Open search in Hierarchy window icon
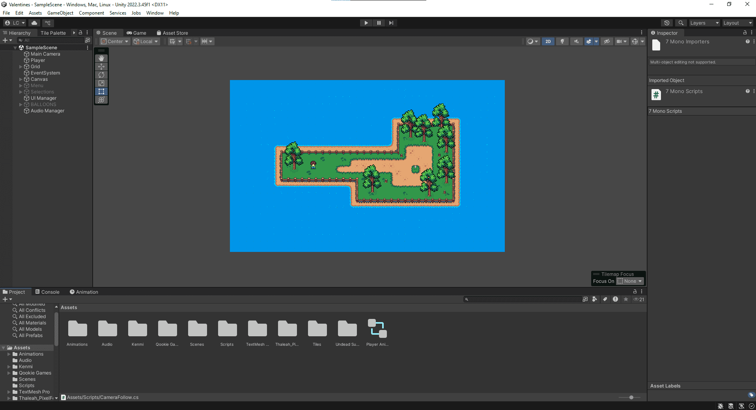Screen dimensions: 756x410 point(88,40)
